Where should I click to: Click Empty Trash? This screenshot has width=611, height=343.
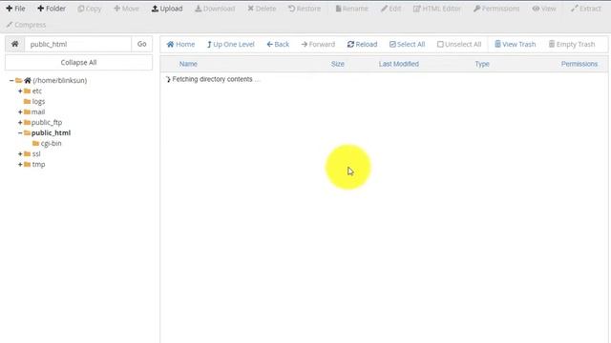pyautogui.click(x=572, y=45)
